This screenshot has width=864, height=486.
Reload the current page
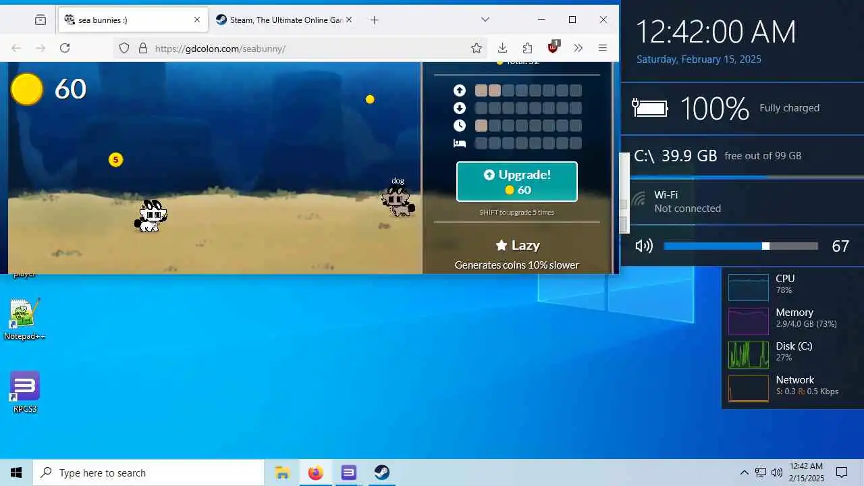pos(65,48)
